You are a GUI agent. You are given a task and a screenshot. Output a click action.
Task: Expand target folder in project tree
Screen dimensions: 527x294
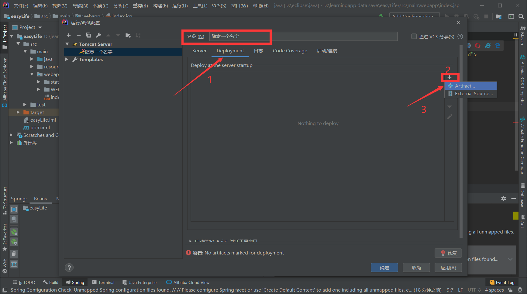(18, 112)
